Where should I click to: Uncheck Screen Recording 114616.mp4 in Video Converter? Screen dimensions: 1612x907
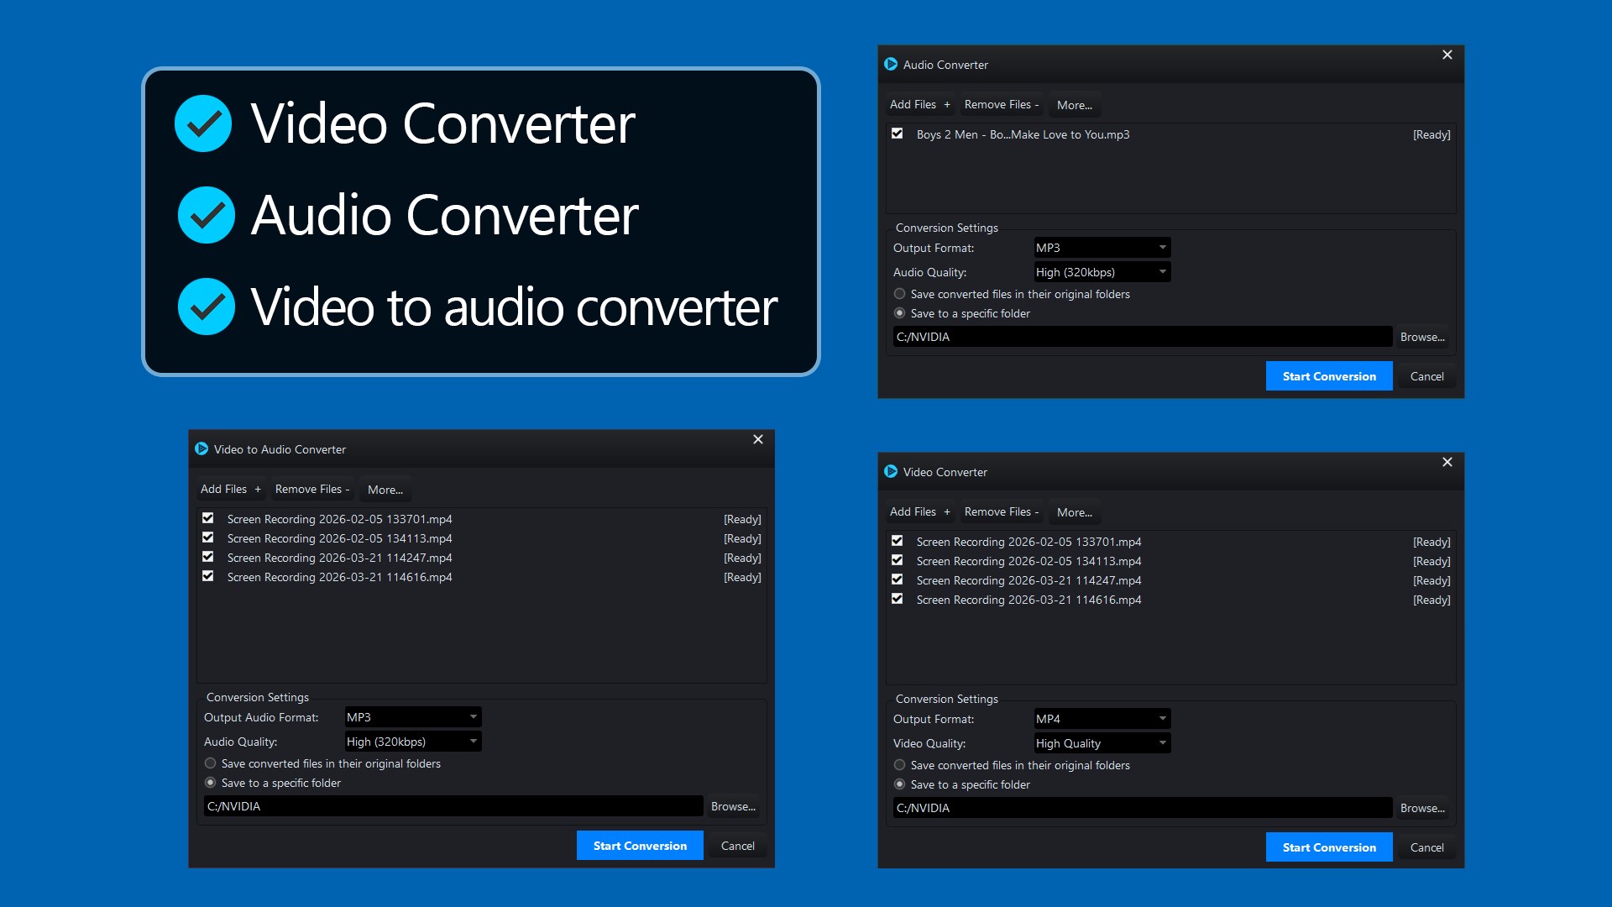pyautogui.click(x=898, y=599)
